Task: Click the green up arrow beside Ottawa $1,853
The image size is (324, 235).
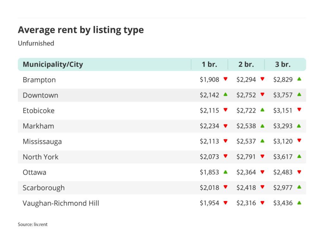Action: click(x=226, y=172)
